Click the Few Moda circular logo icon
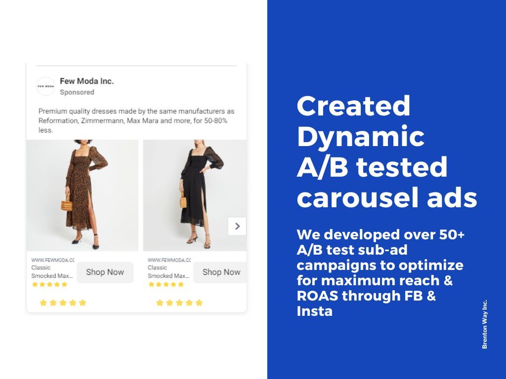 point(46,86)
